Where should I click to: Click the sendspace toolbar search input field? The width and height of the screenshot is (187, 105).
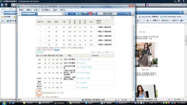(x=50, y=14)
